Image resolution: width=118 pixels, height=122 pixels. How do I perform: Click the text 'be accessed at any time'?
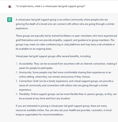pyautogui.click(x=32, y=98)
